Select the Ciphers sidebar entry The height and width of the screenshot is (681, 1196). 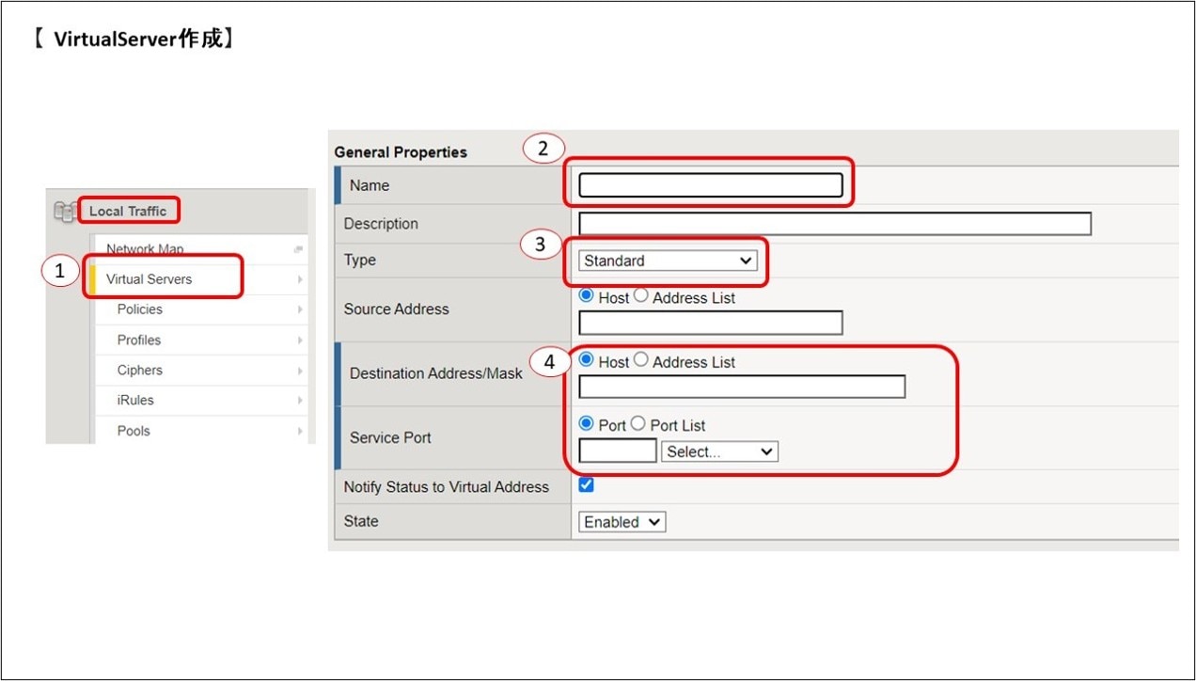139,371
